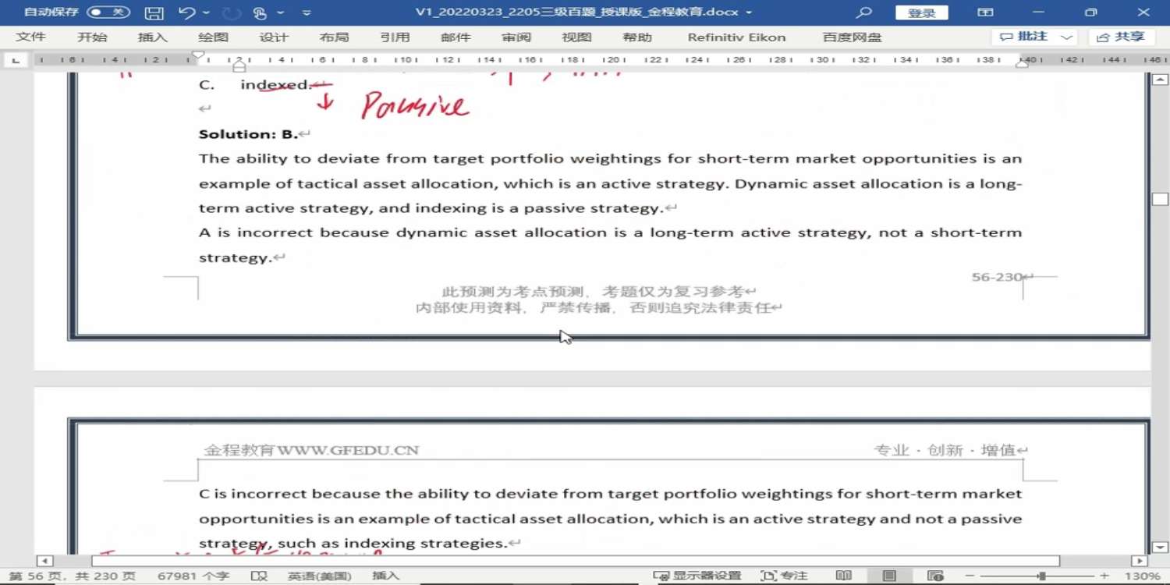Click footer line '内部使用资料, 严禁传播, 否则追究法律责任'
Viewport: 1170px width, 585px height.
click(x=594, y=308)
